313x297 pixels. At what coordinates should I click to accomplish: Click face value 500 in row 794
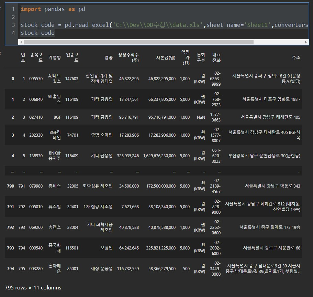[x=186, y=268]
